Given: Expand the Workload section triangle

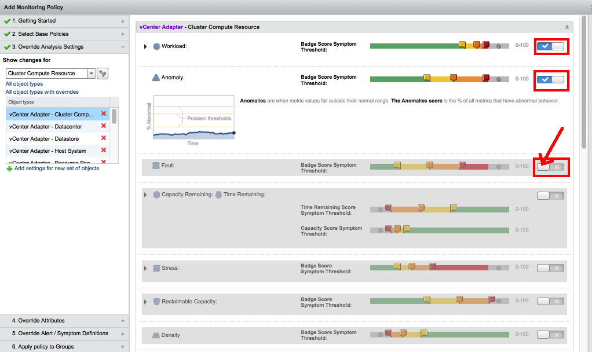Looking at the screenshot, I should [145, 46].
